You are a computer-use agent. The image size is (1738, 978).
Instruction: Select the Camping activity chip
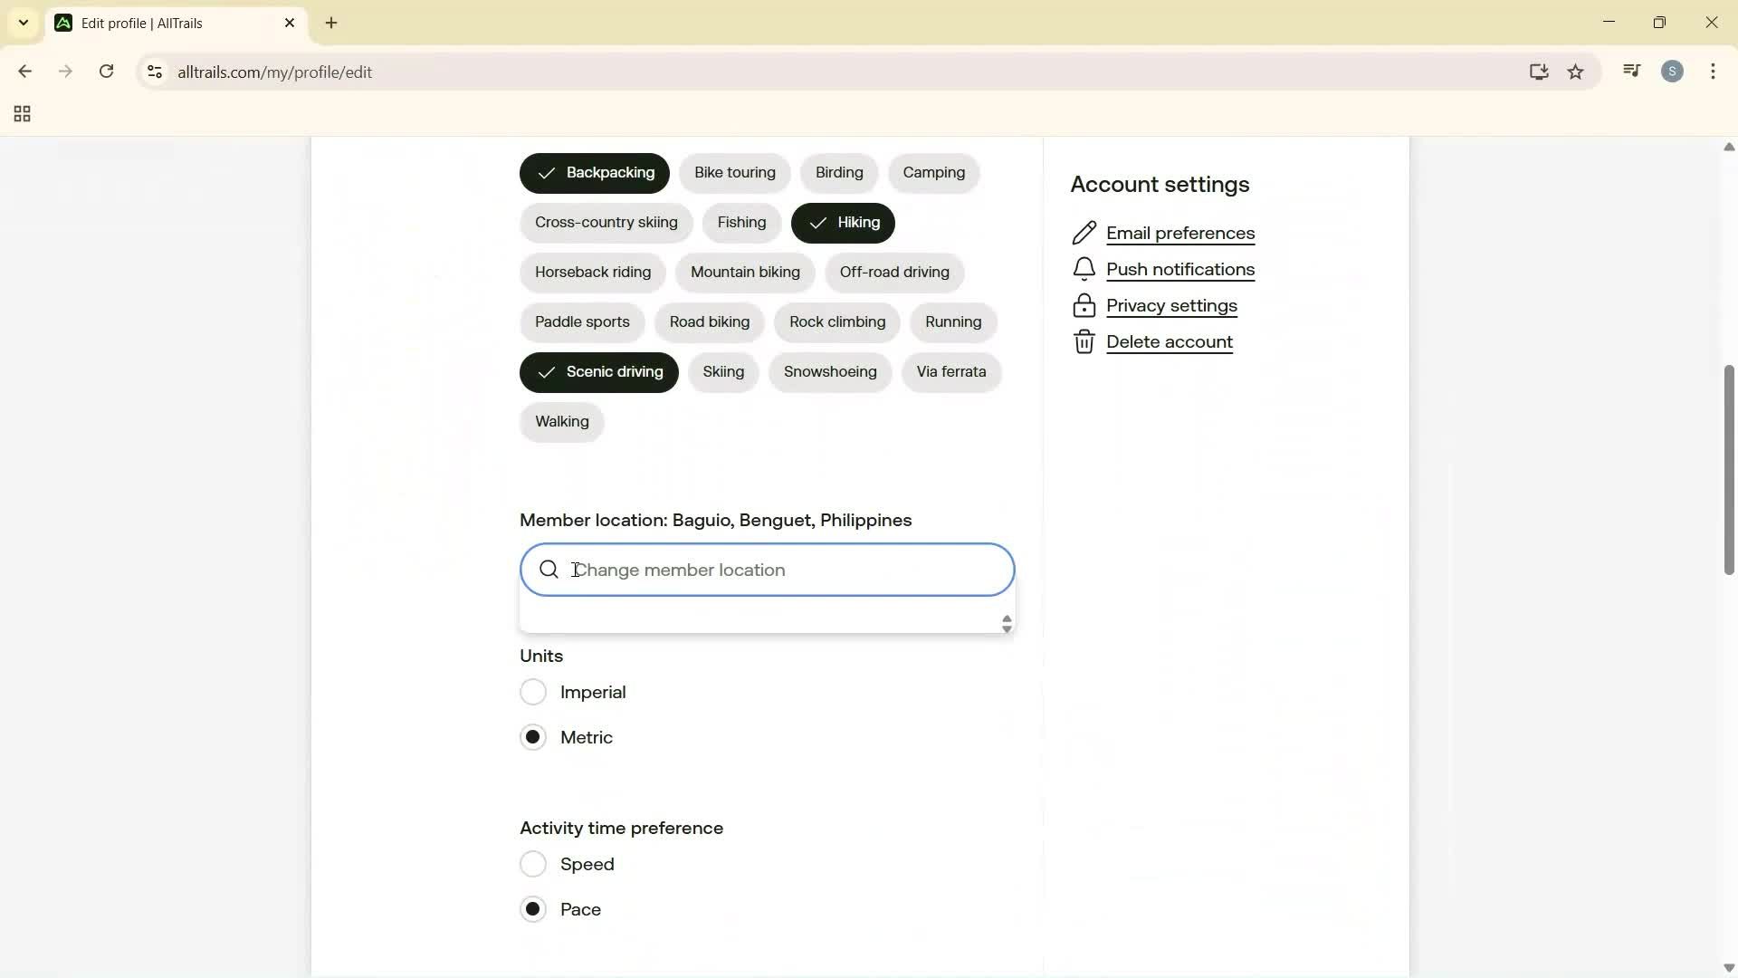click(x=933, y=172)
